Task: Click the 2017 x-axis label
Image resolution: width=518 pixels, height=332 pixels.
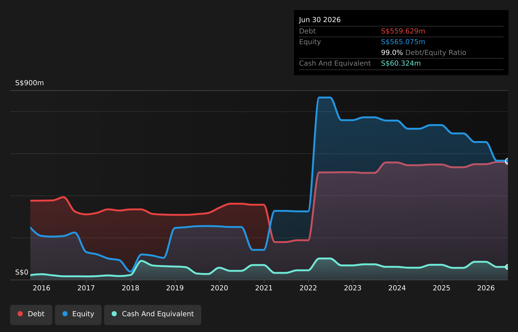Action: pyautogui.click(x=86, y=288)
